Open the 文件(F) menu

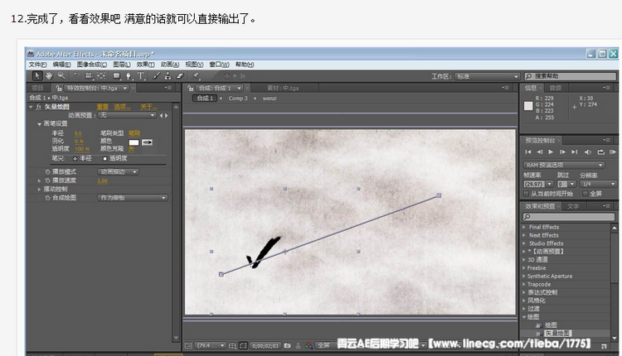[37, 64]
